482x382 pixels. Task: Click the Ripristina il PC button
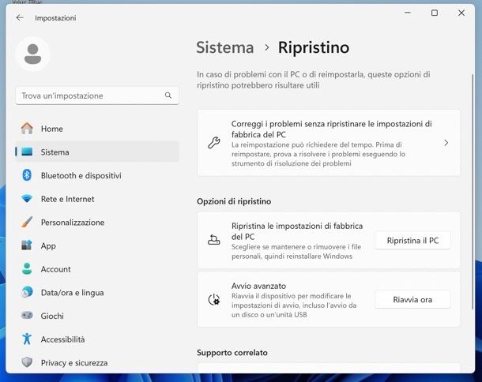click(x=412, y=241)
